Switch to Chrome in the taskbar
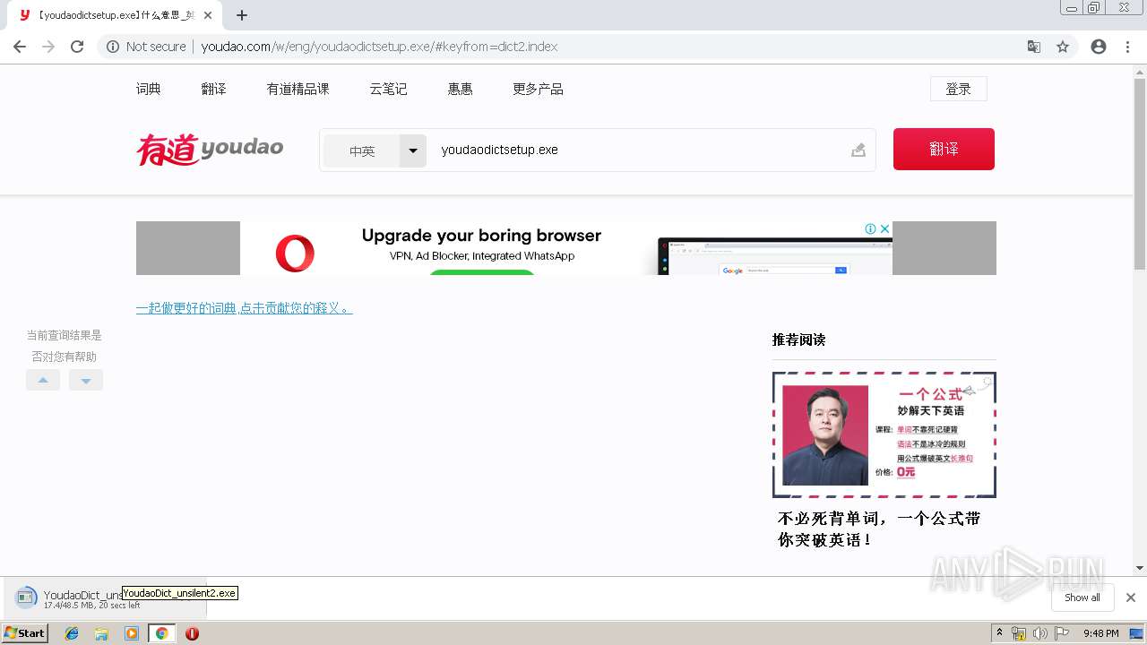The height and width of the screenshot is (645, 1147). click(x=161, y=633)
